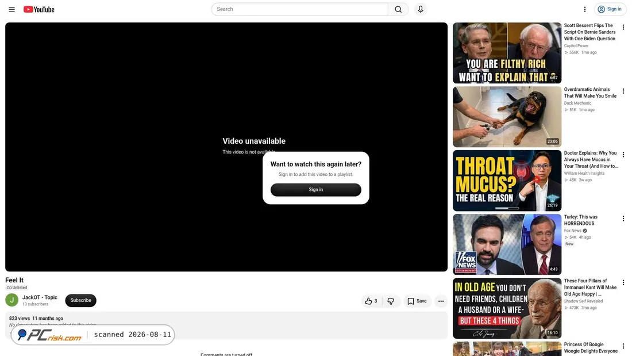
Task: Sign in from the top-right button
Action: click(x=610, y=9)
